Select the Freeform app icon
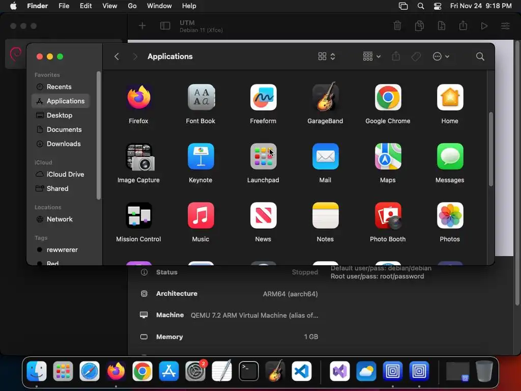 [263, 97]
